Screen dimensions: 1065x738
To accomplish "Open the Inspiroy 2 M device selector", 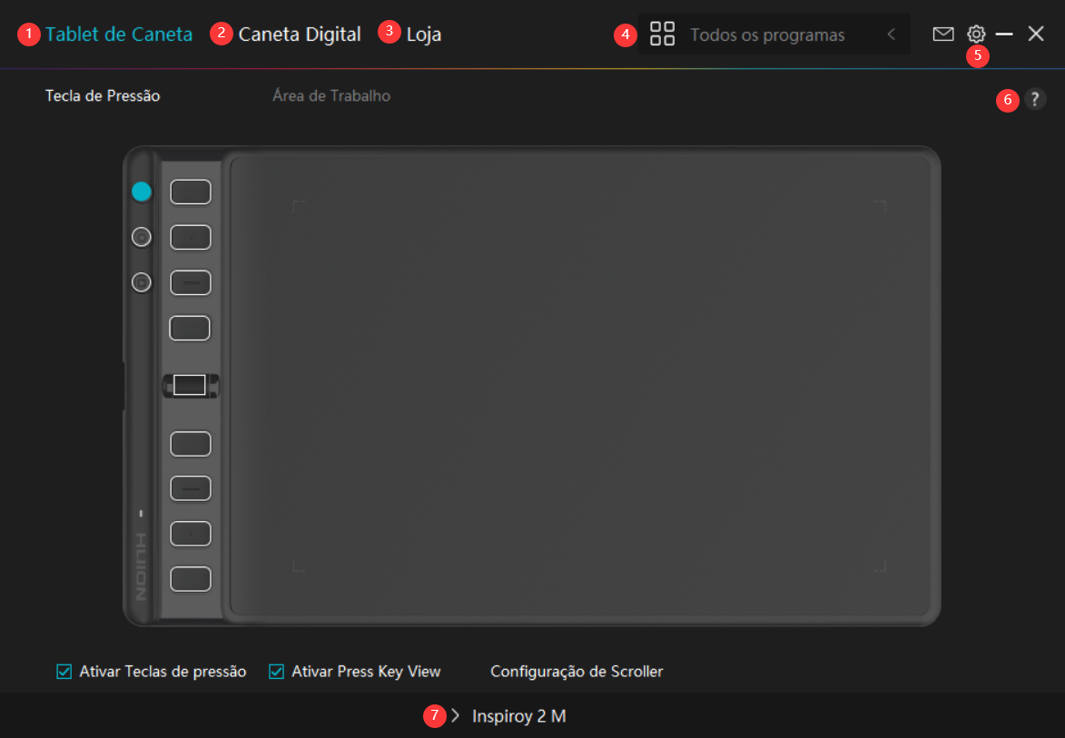I will 518,716.
